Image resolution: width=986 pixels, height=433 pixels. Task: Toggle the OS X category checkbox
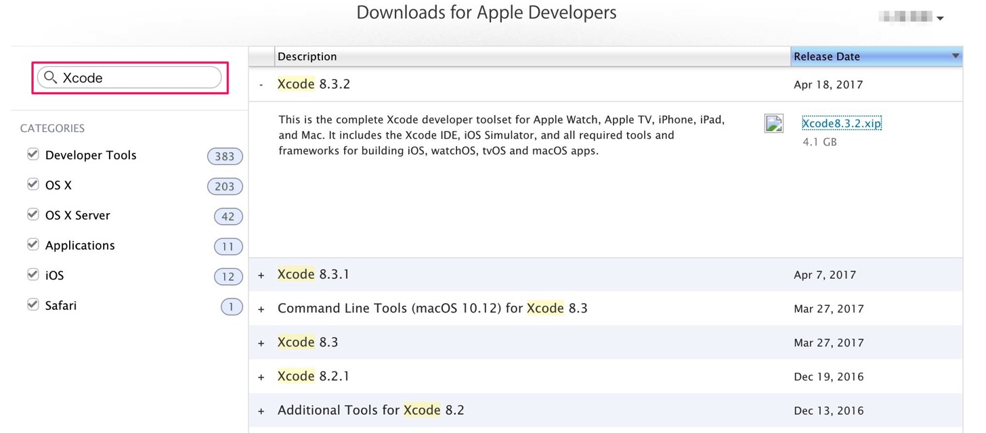click(x=33, y=184)
